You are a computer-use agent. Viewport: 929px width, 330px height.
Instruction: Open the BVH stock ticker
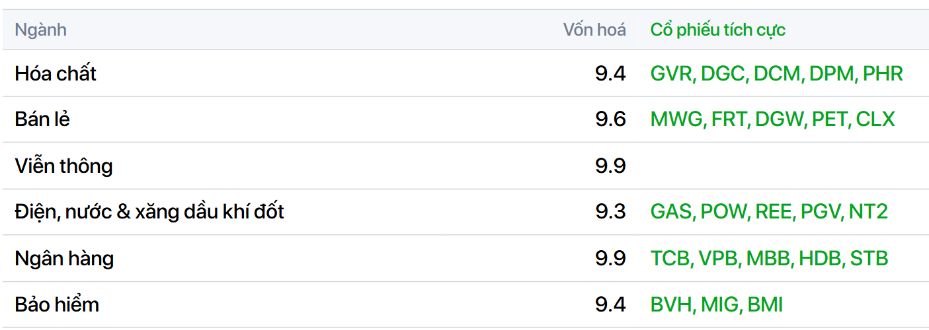click(x=670, y=304)
